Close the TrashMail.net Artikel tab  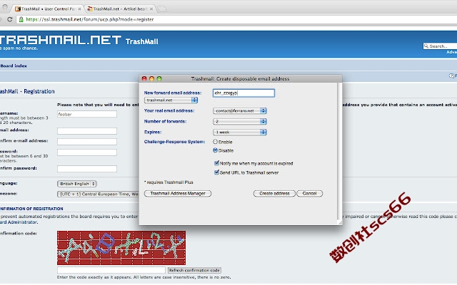click(151, 9)
